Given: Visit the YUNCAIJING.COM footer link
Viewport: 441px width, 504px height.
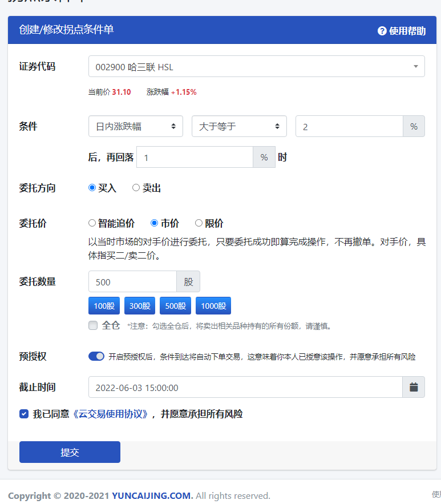Looking at the screenshot, I should (152, 495).
